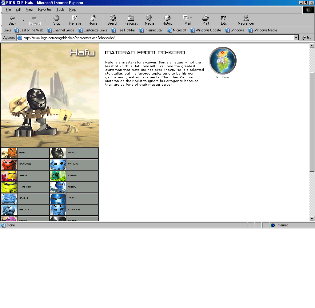Select Jala's yellow mask thumbnail
Viewport: 315px width, 308px height.
(x=10, y=176)
